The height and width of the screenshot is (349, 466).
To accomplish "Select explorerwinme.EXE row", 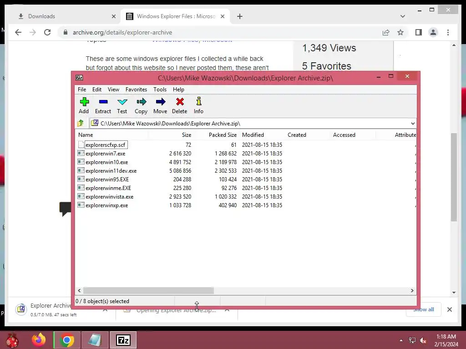I will [x=246, y=188].
